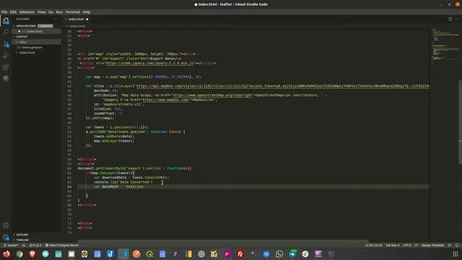Click the vertical editor scrollbar

click(460, 122)
